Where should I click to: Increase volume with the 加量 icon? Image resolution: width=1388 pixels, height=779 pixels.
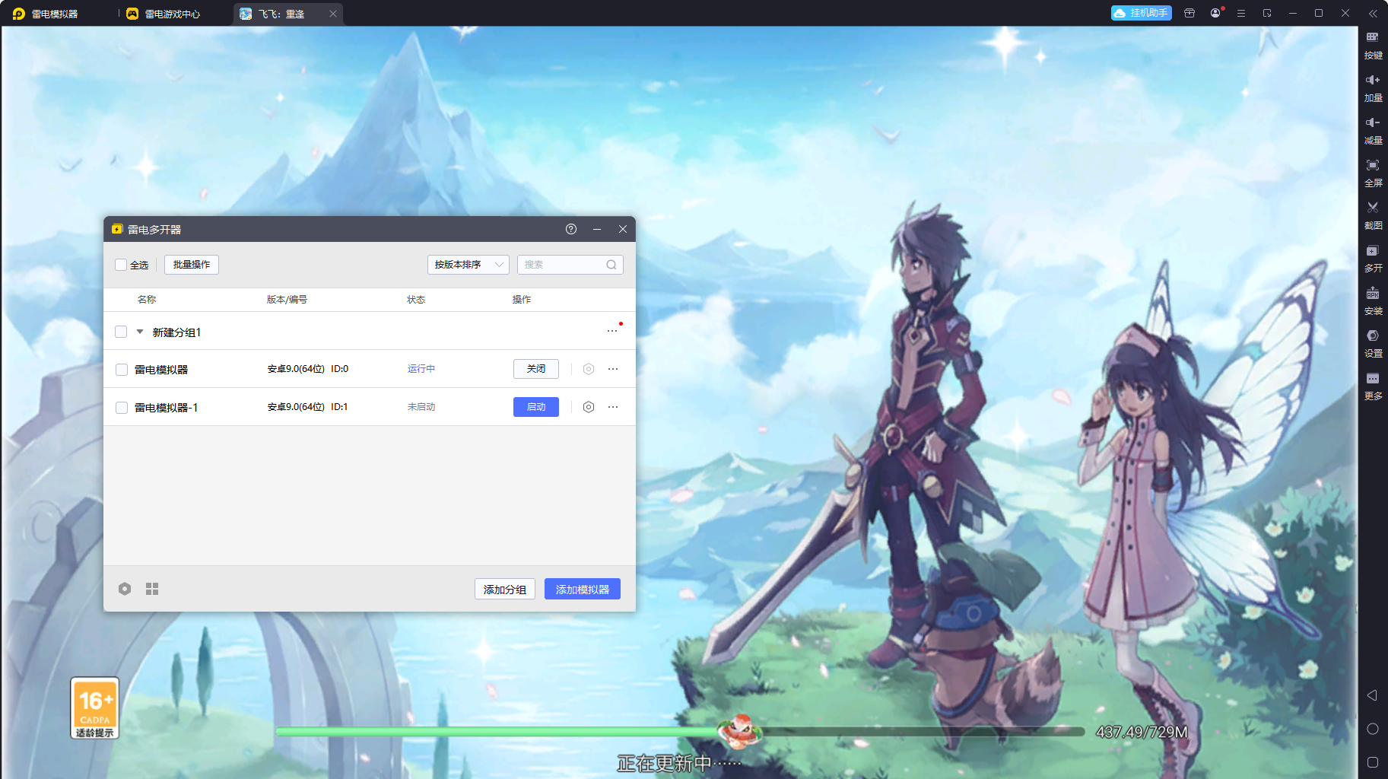tap(1373, 87)
